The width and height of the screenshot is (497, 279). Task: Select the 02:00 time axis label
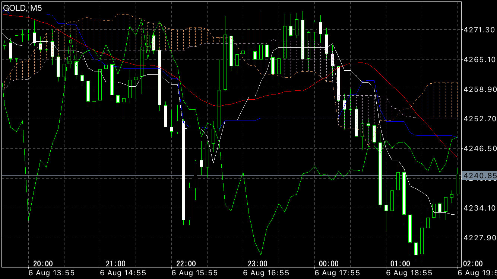click(472, 264)
